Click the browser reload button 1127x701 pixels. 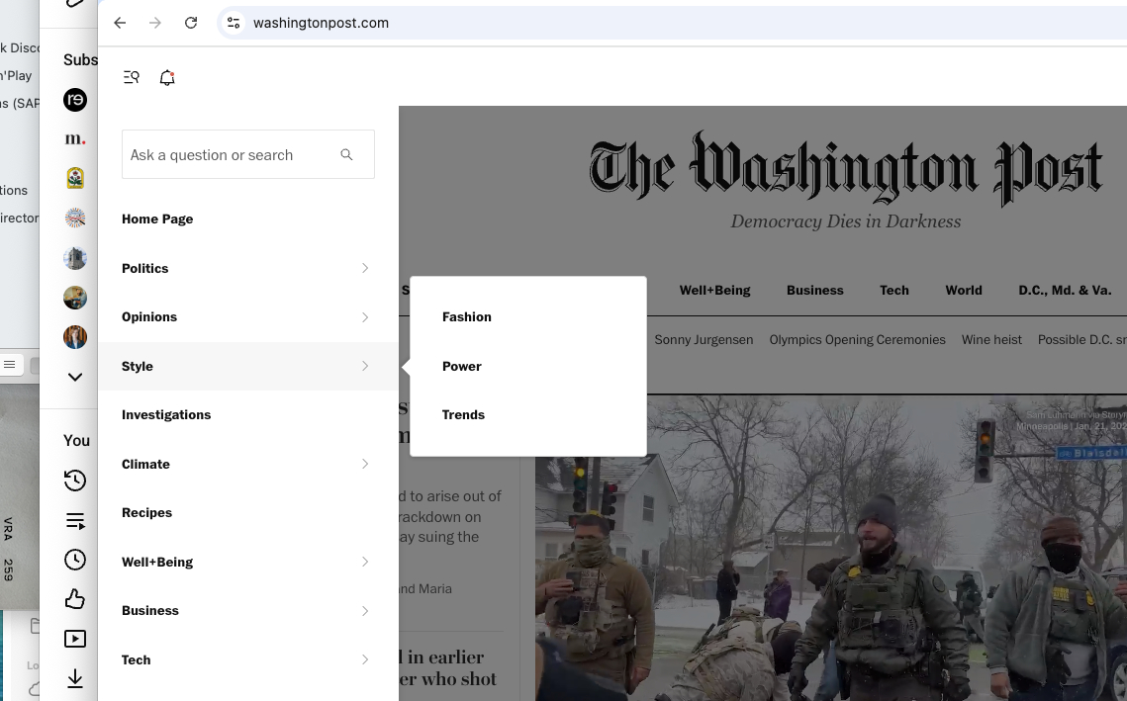(x=191, y=23)
